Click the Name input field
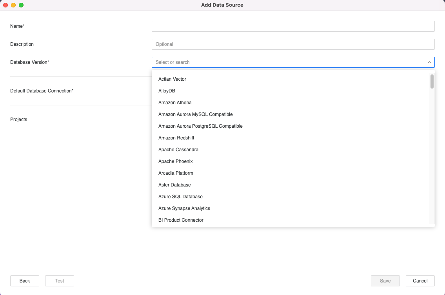This screenshot has width=445, height=295. pyautogui.click(x=293, y=26)
